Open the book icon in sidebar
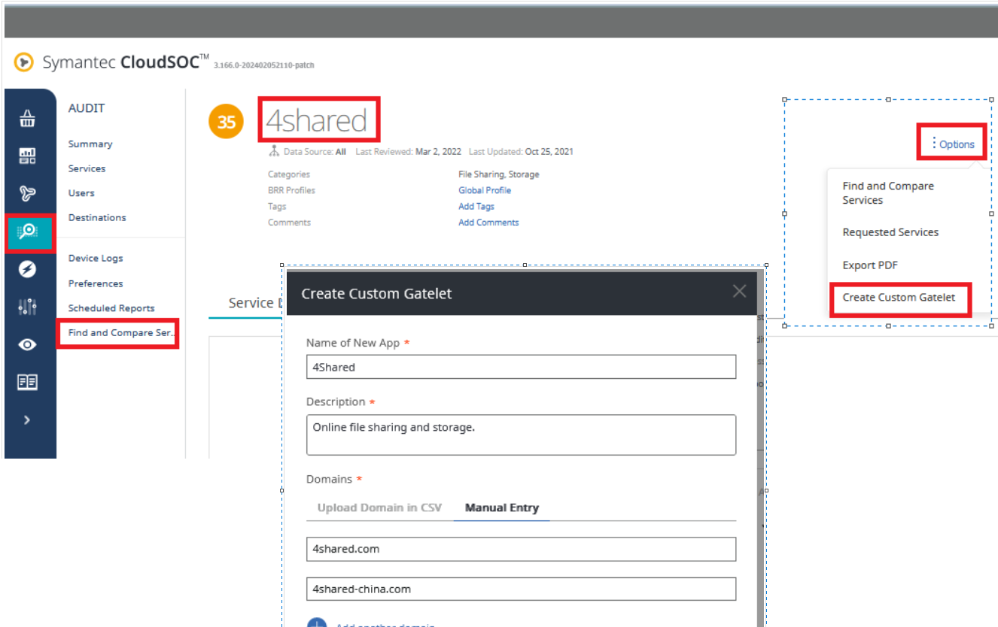 click(28, 382)
